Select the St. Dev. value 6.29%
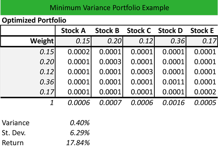This screenshot has height=148, width=218. pyautogui.click(x=79, y=133)
